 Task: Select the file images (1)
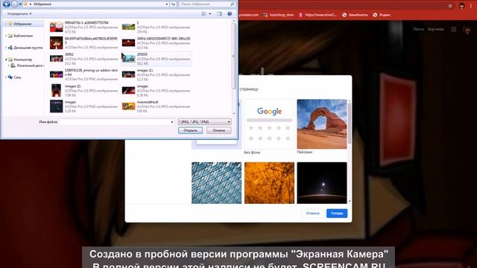pyautogui.click(x=156, y=74)
